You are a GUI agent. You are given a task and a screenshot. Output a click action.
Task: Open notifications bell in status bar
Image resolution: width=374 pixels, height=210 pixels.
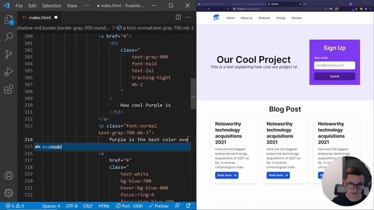[188, 206]
